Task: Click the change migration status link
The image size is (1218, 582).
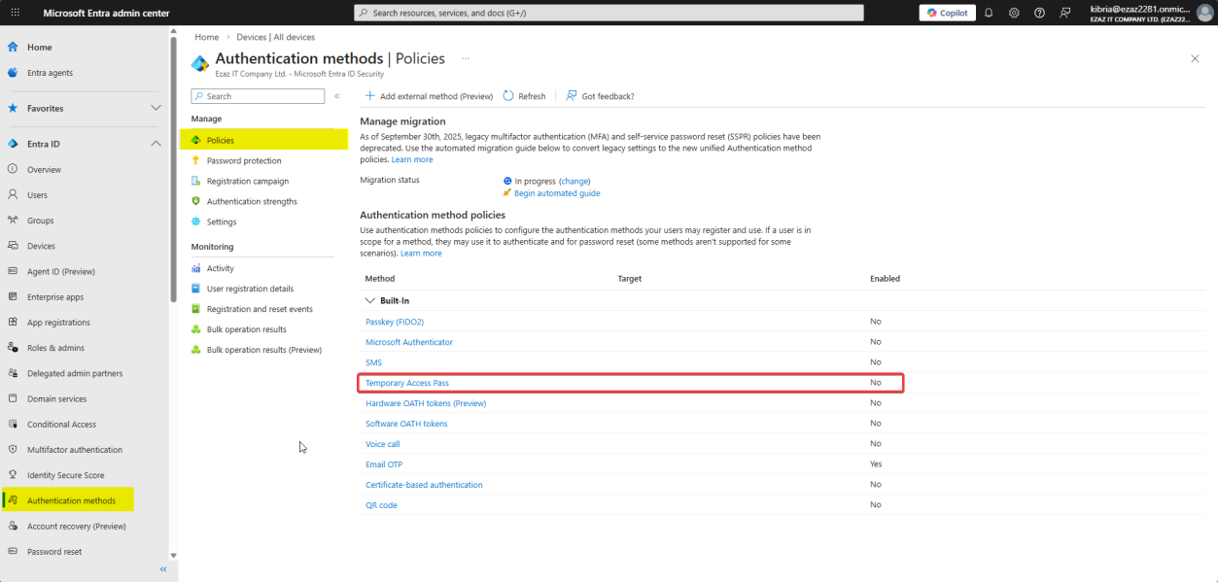Action: (574, 181)
